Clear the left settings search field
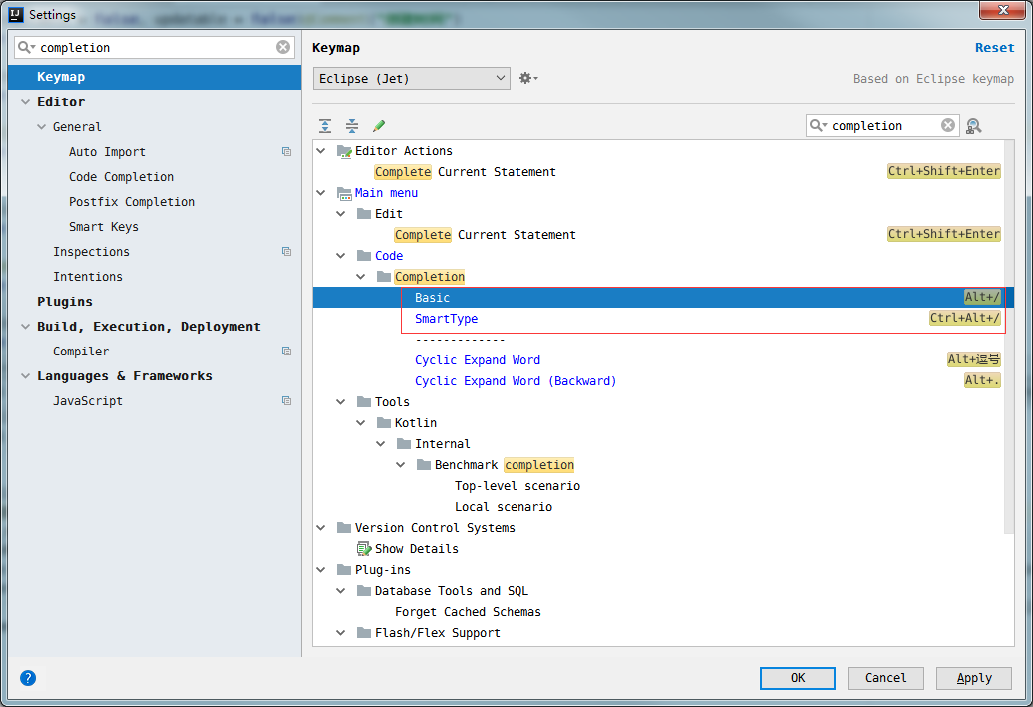 point(283,47)
